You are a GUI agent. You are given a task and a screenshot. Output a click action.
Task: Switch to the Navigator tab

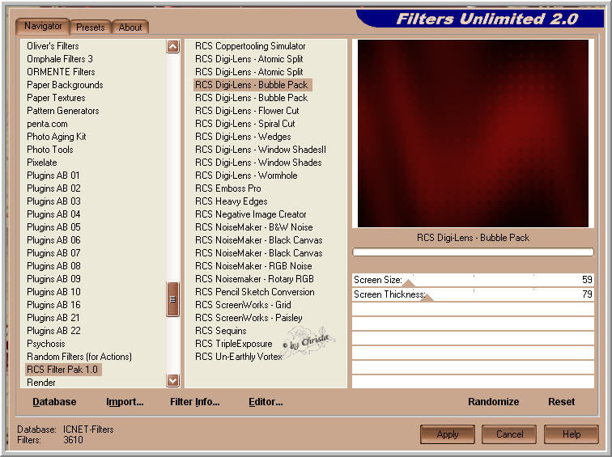point(43,26)
